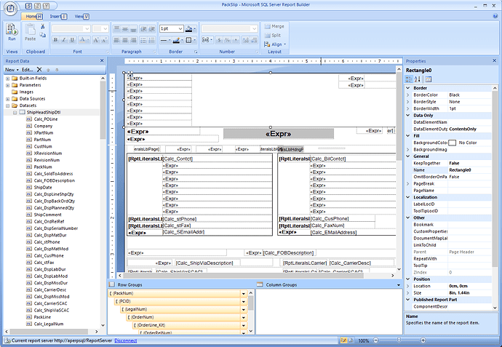
Task: Click Split in the Layout group
Action: click(273, 35)
